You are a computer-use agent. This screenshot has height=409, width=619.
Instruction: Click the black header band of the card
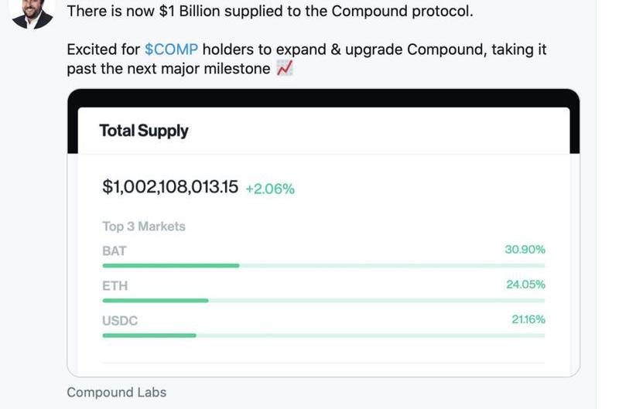pyautogui.click(x=323, y=98)
